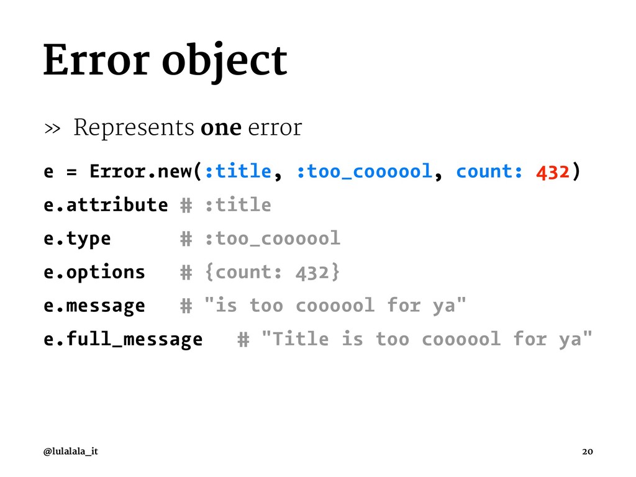This screenshot has height=477, width=636.
Task: Click the blue 'count:' keyword
Action: point(489,171)
